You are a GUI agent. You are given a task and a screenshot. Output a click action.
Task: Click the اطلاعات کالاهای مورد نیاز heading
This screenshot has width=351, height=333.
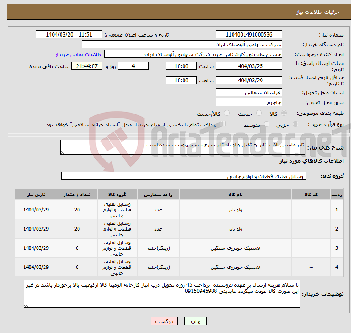coord(311,161)
